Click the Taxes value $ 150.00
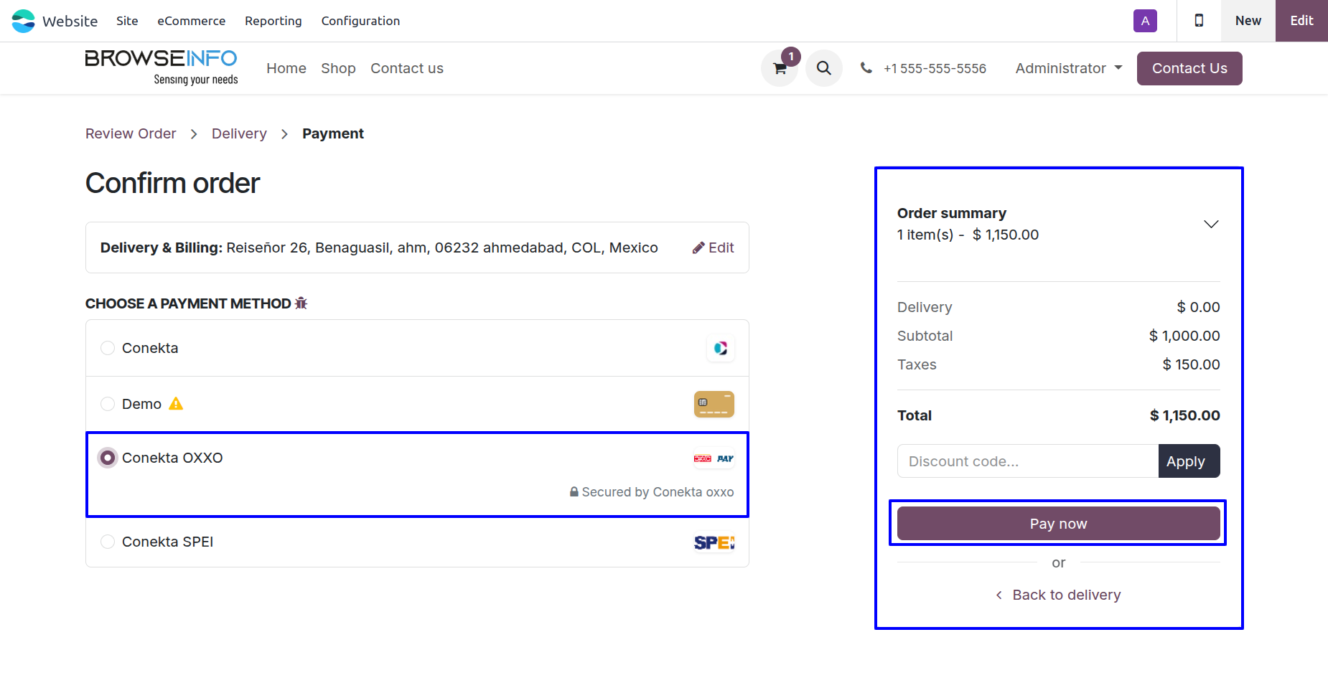Viewport: 1328px width, 693px height. pyautogui.click(x=1192, y=364)
